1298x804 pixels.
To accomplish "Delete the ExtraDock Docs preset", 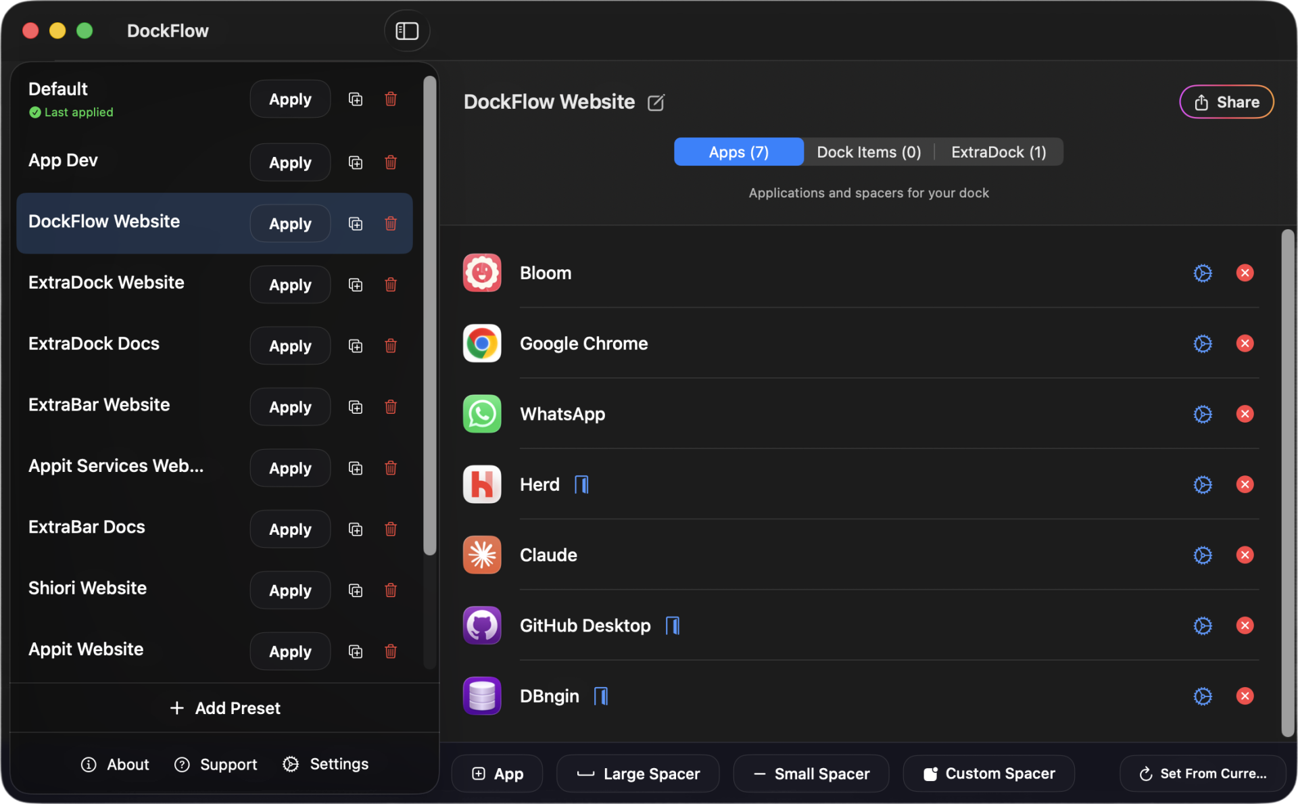I will tap(391, 346).
